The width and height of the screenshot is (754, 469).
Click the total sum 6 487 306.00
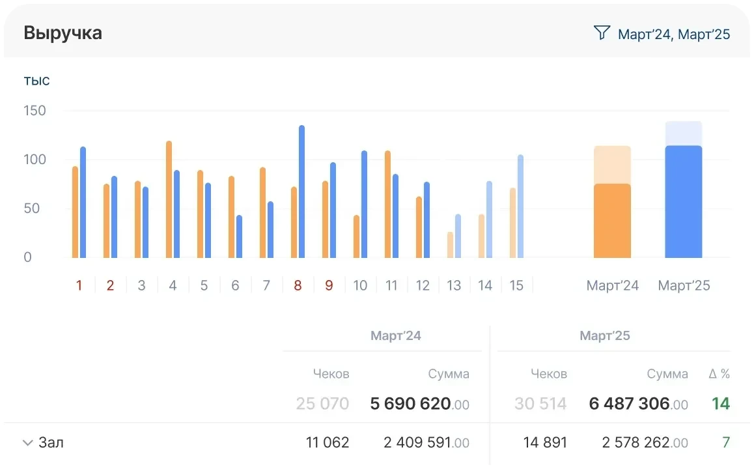[x=638, y=404]
